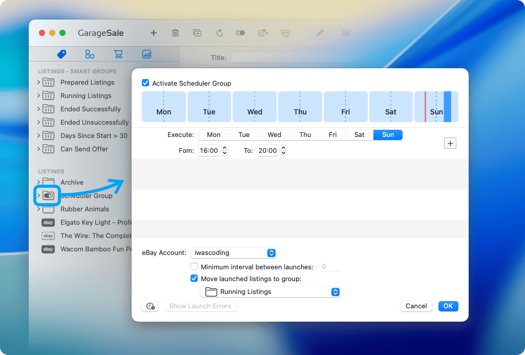Image resolution: width=525 pixels, height=355 pixels.
Task: Switch to the reports chart sidebar tab
Action: pyautogui.click(x=146, y=54)
